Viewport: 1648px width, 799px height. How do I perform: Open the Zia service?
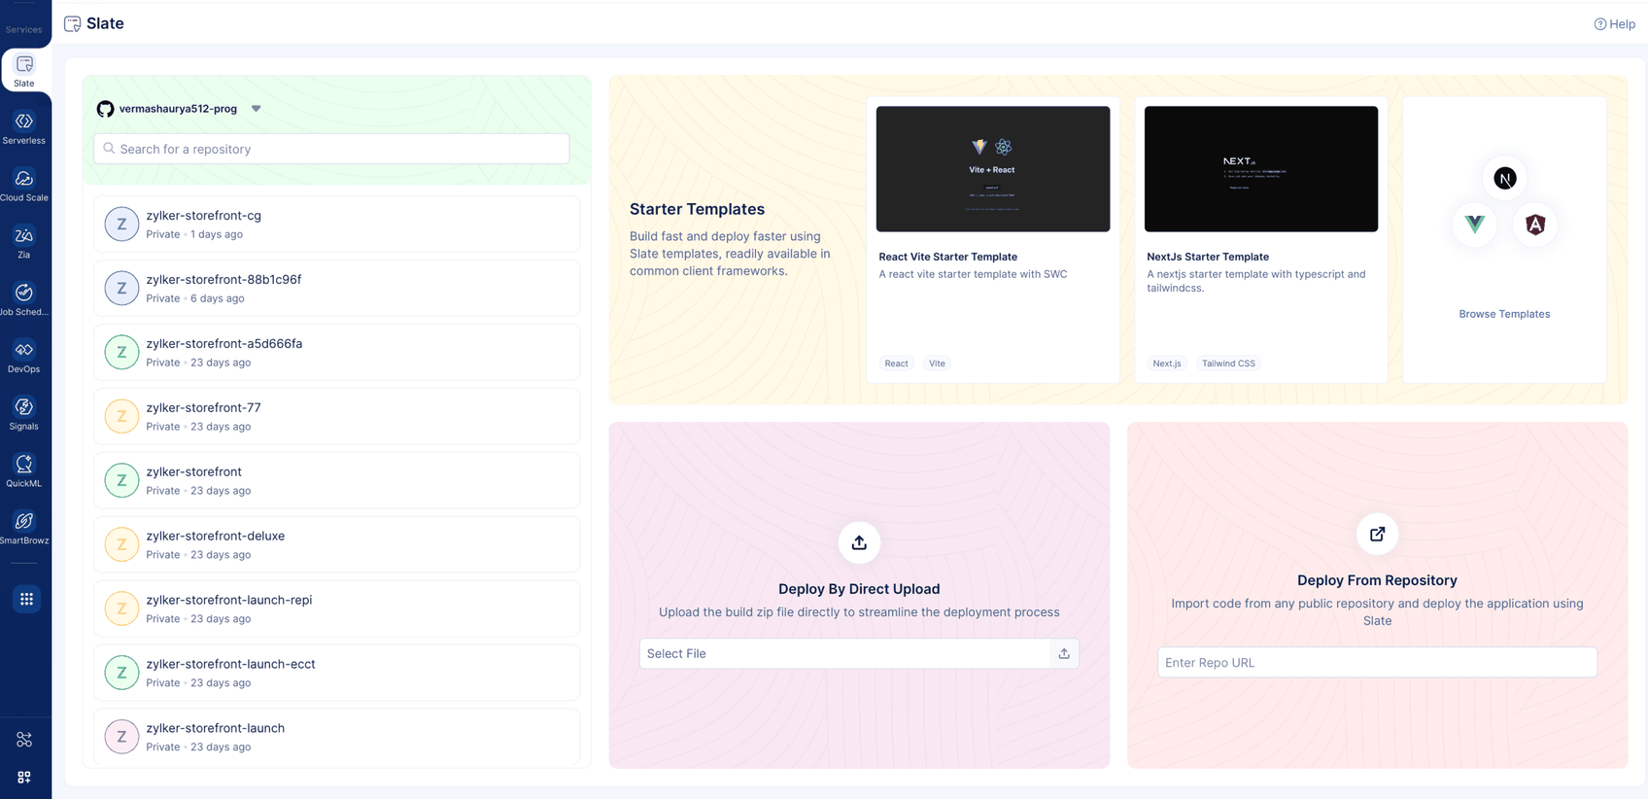24,242
